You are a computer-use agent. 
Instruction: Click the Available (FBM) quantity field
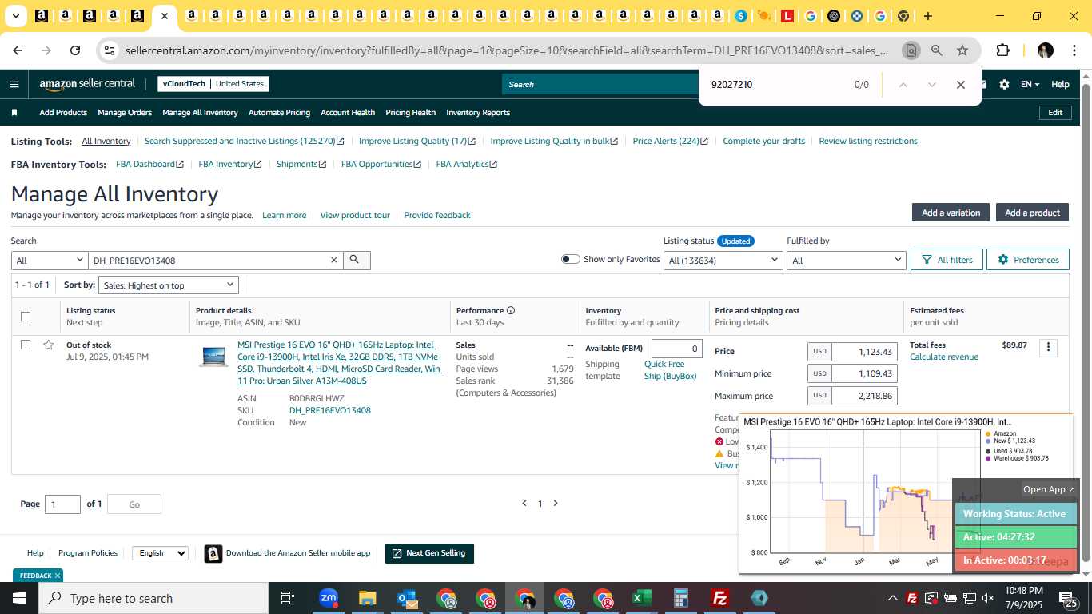pyautogui.click(x=677, y=349)
